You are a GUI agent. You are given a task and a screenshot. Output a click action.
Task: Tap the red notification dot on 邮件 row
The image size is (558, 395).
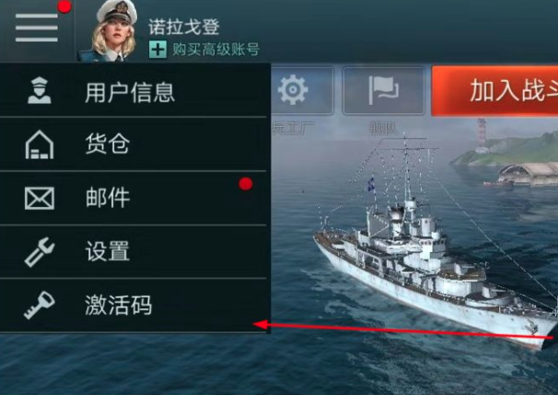coord(246,184)
